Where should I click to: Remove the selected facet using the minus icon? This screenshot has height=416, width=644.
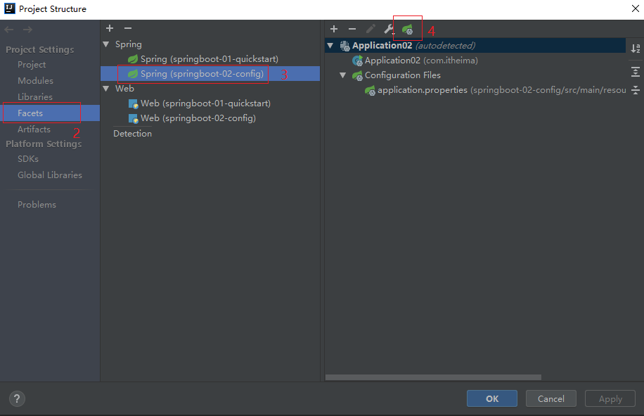point(128,28)
